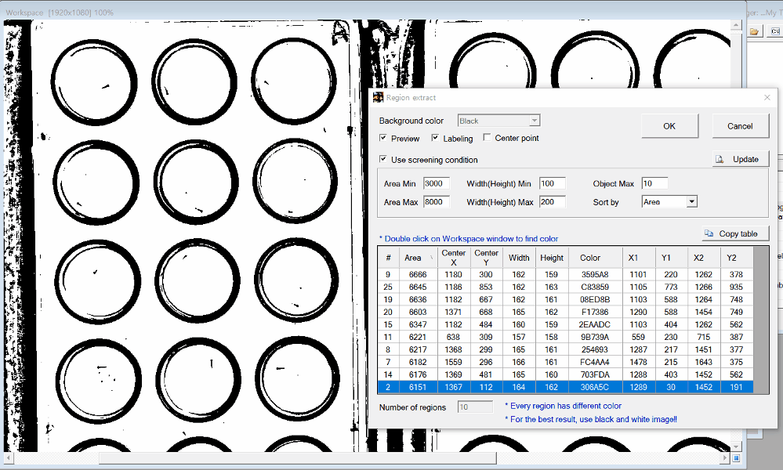Click the small corner icon beside horizontal scrollbar
The image size is (783, 470).
(737, 457)
